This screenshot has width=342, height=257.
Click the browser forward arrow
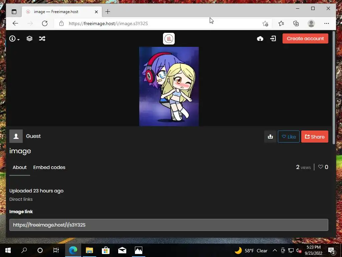point(30,23)
